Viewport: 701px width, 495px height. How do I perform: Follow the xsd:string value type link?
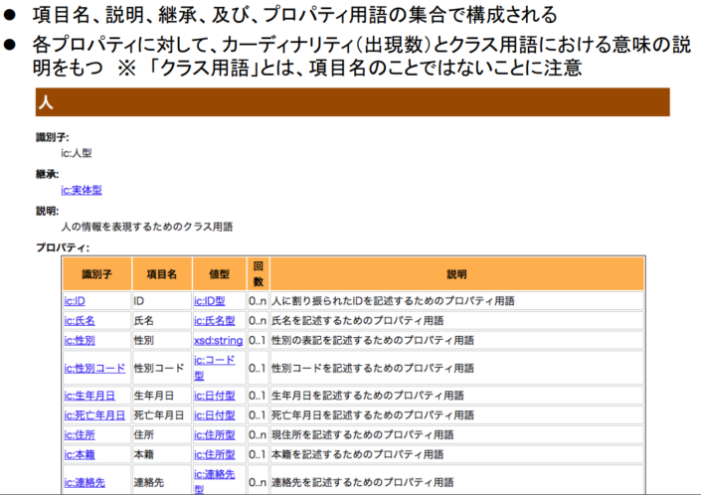pos(218,340)
